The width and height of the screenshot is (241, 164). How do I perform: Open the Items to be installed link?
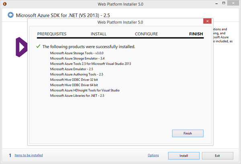coord(29,155)
